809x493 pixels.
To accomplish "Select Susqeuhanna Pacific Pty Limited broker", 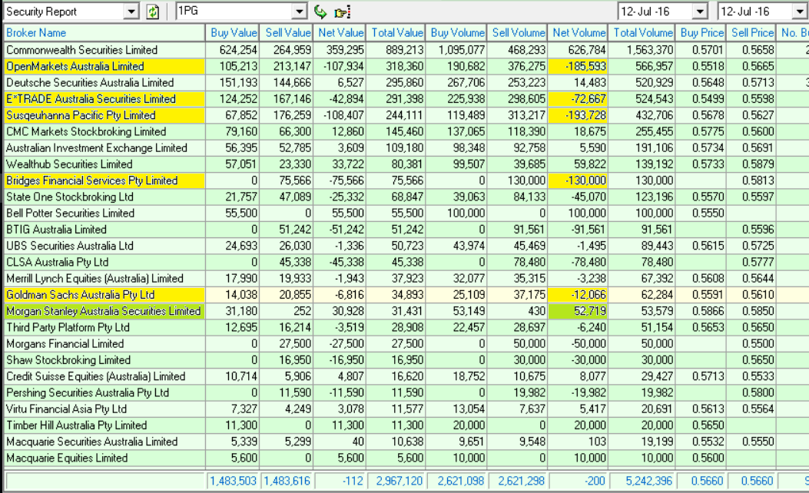I will [104, 115].
